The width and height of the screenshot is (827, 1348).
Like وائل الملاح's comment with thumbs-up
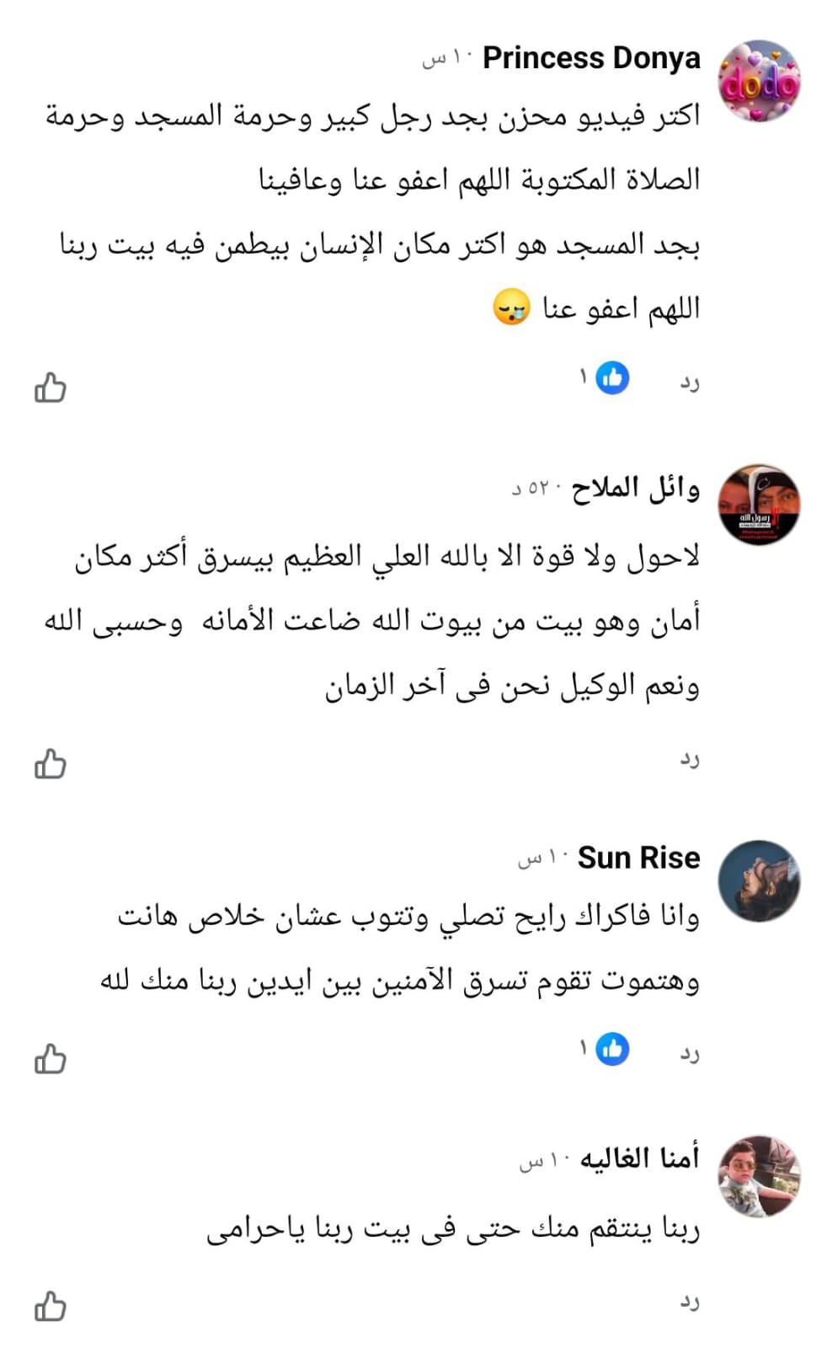pyautogui.click(x=50, y=764)
